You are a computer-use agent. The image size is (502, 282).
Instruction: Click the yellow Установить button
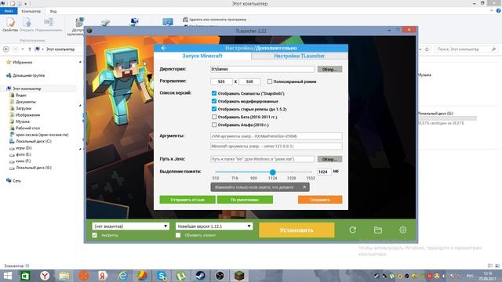[x=296, y=230]
